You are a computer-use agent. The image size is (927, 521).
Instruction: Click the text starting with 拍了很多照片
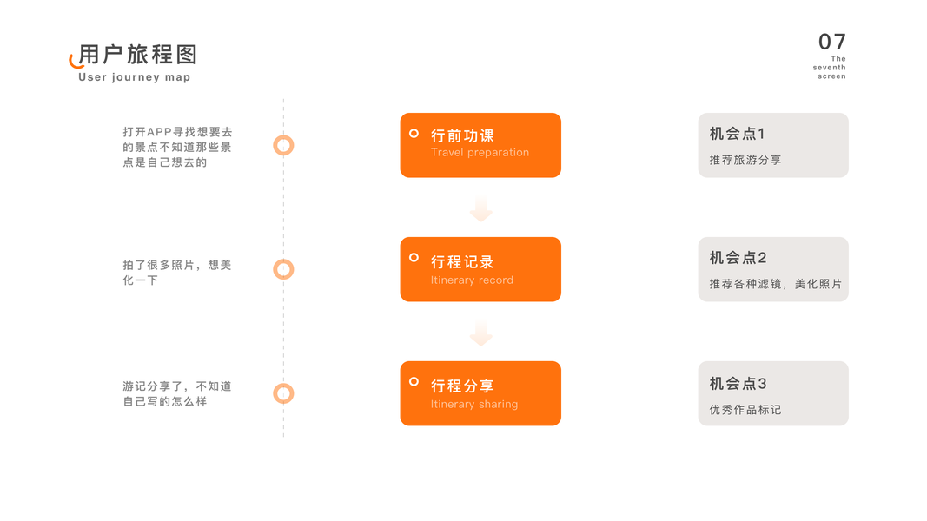(x=177, y=273)
